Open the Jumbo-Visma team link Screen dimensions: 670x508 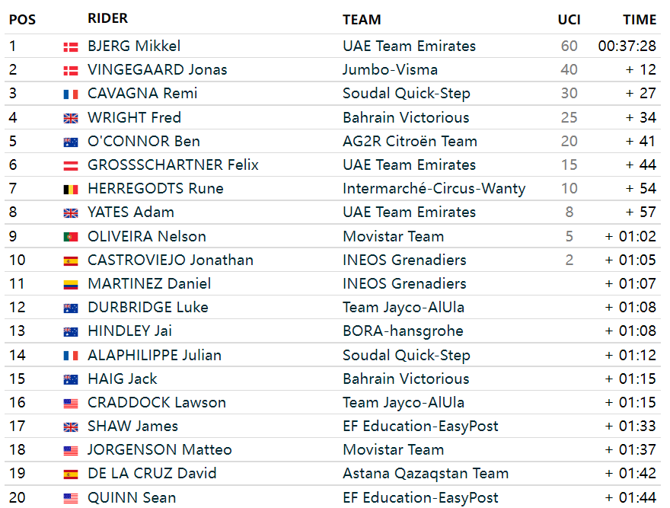(390, 70)
